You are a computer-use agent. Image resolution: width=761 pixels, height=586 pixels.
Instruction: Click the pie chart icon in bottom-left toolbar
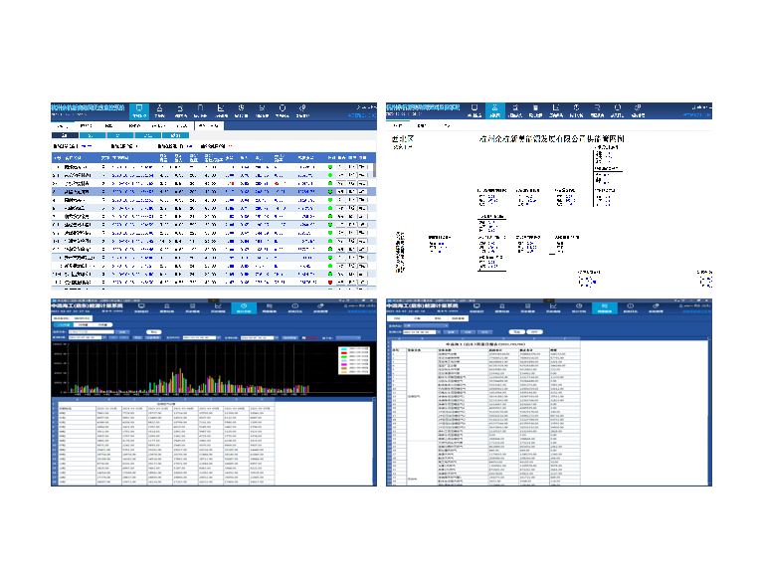[244, 307]
